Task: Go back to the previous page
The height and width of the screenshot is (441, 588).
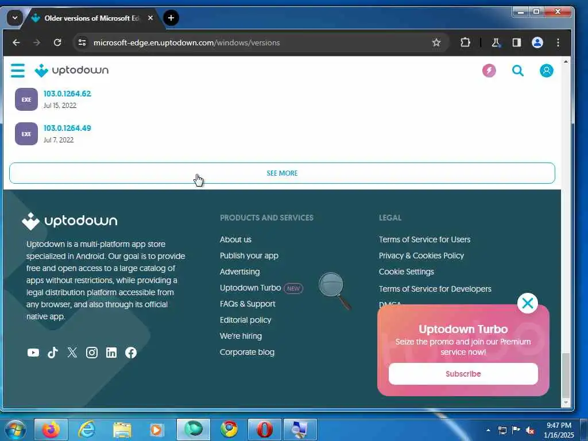Action: pos(16,42)
